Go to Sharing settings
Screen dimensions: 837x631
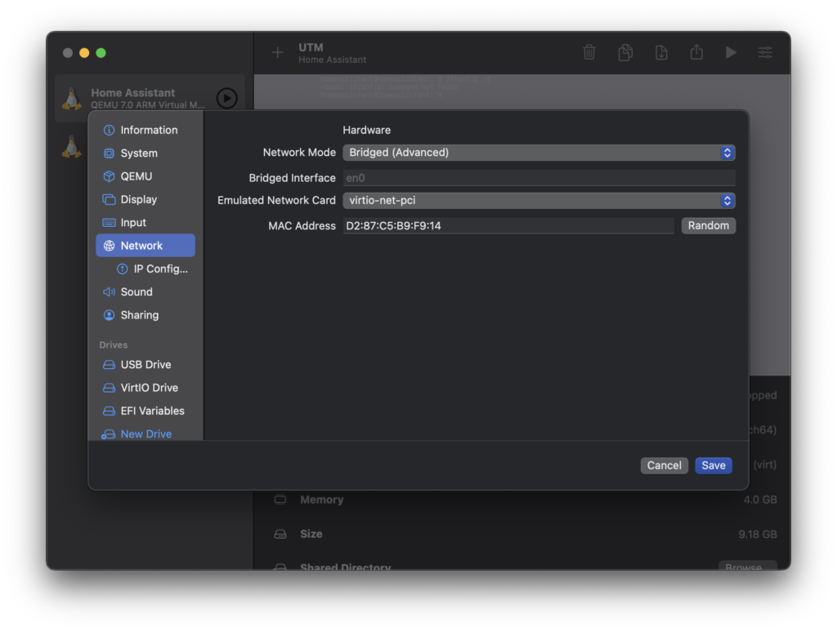click(x=145, y=315)
